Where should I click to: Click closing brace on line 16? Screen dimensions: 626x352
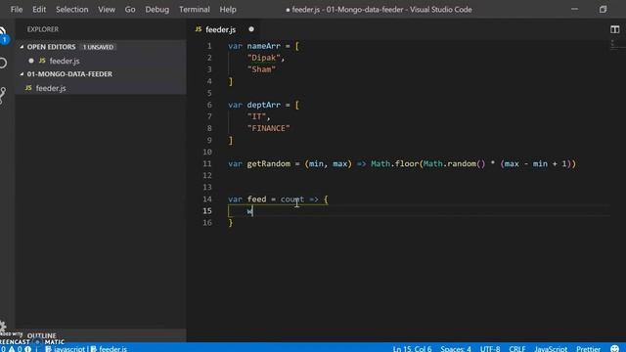point(231,223)
